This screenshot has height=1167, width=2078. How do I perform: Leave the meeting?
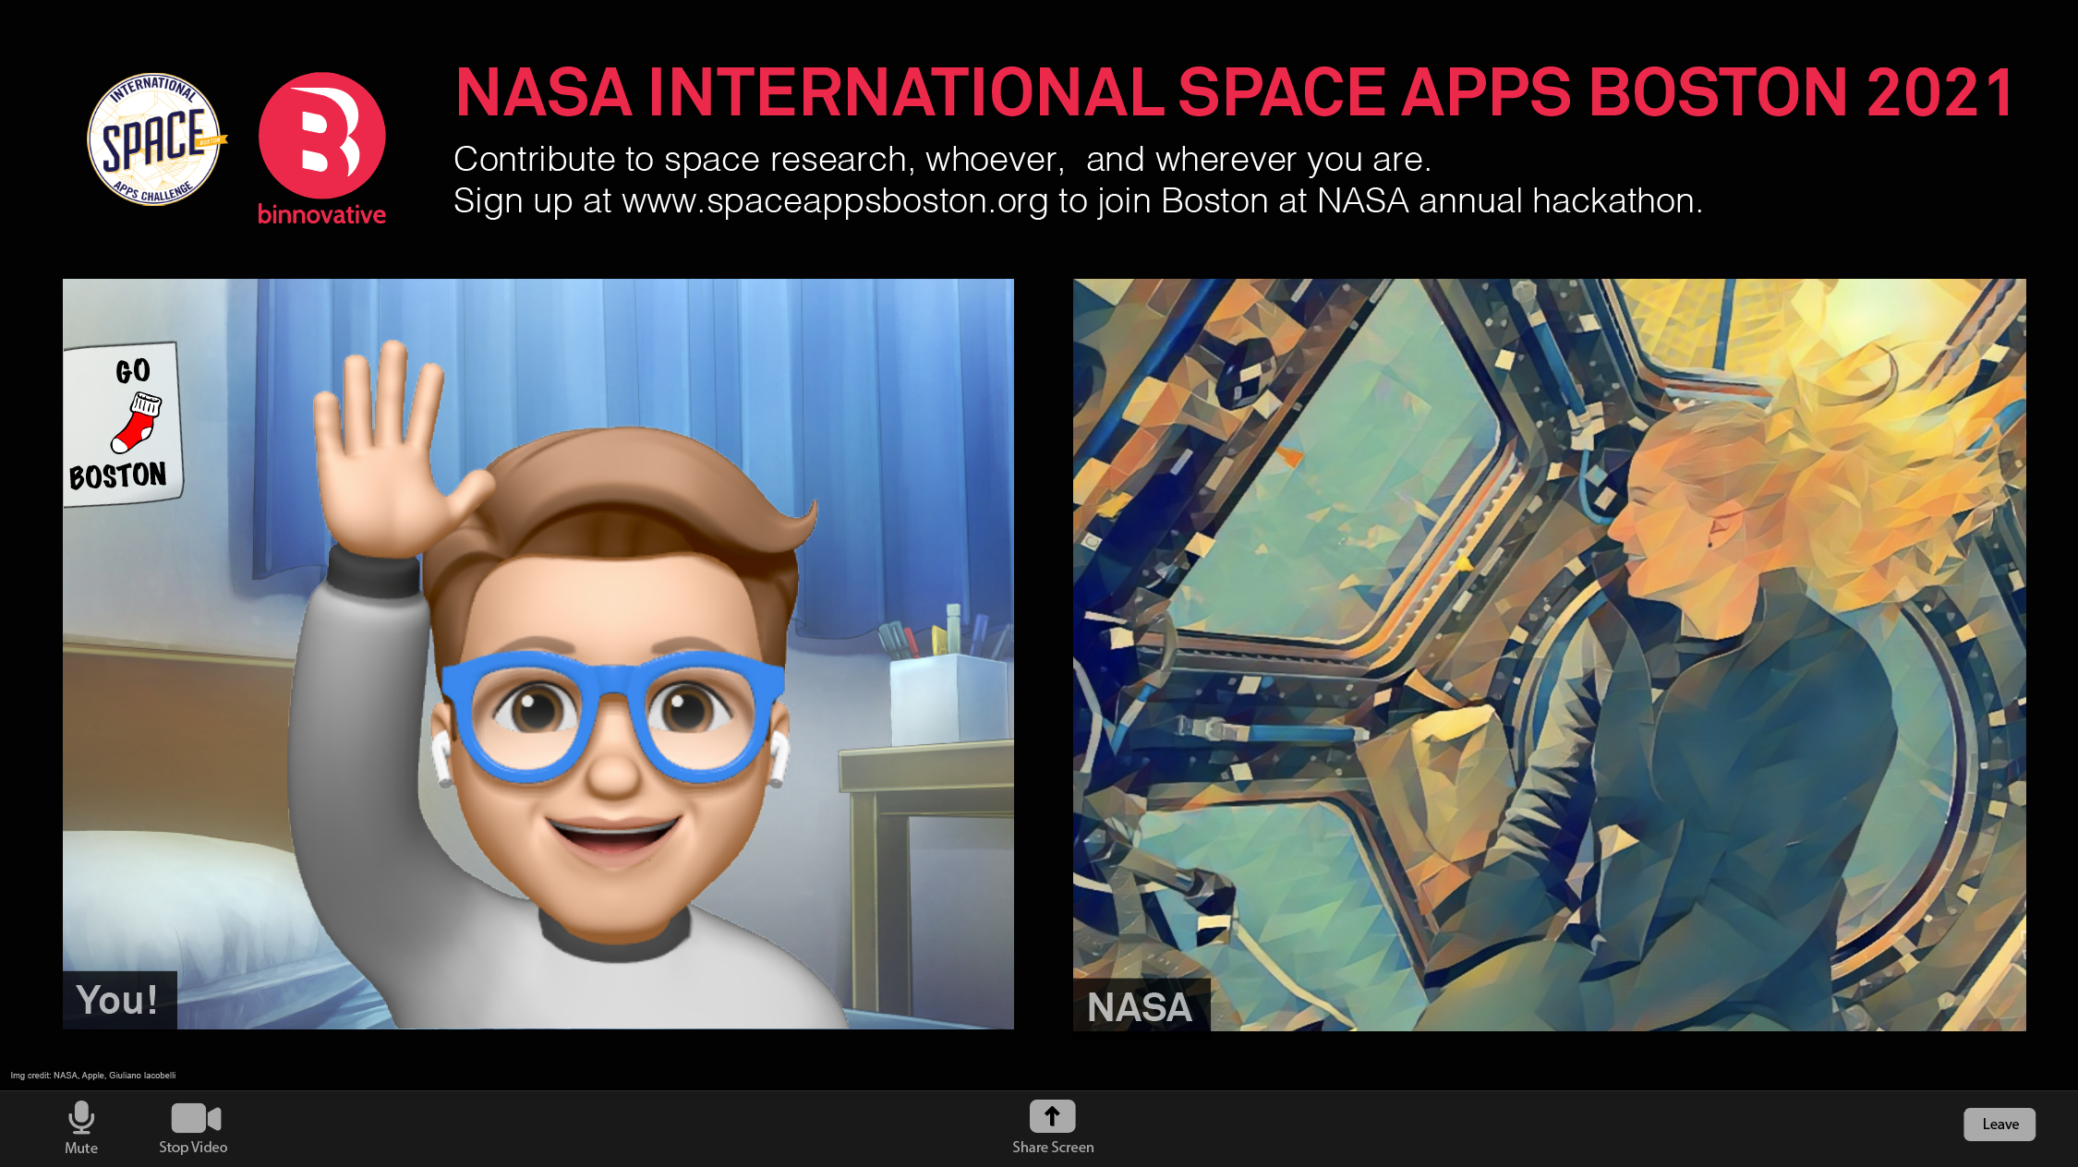click(x=1999, y=1125)
